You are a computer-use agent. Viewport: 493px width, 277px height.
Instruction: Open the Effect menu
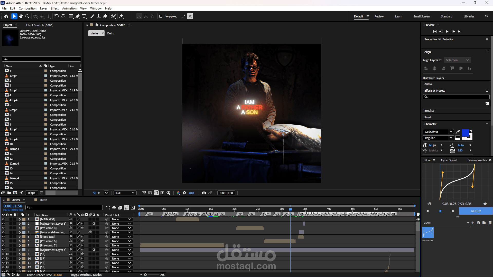(x=55, y=8)
